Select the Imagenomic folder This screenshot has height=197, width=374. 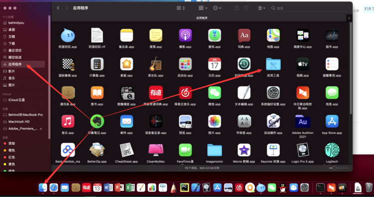point(214,150)
